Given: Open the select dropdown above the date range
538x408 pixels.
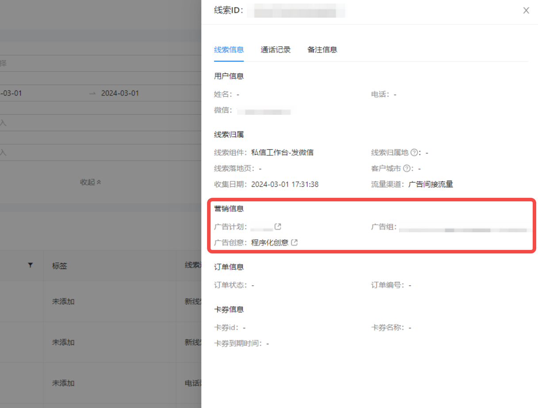Looking at the screenshot, I should click(x=88, y=64).
